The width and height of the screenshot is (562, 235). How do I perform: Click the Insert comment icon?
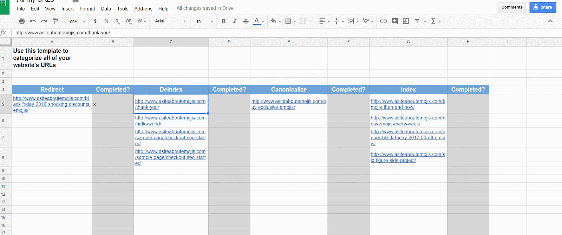coord(394,21)
